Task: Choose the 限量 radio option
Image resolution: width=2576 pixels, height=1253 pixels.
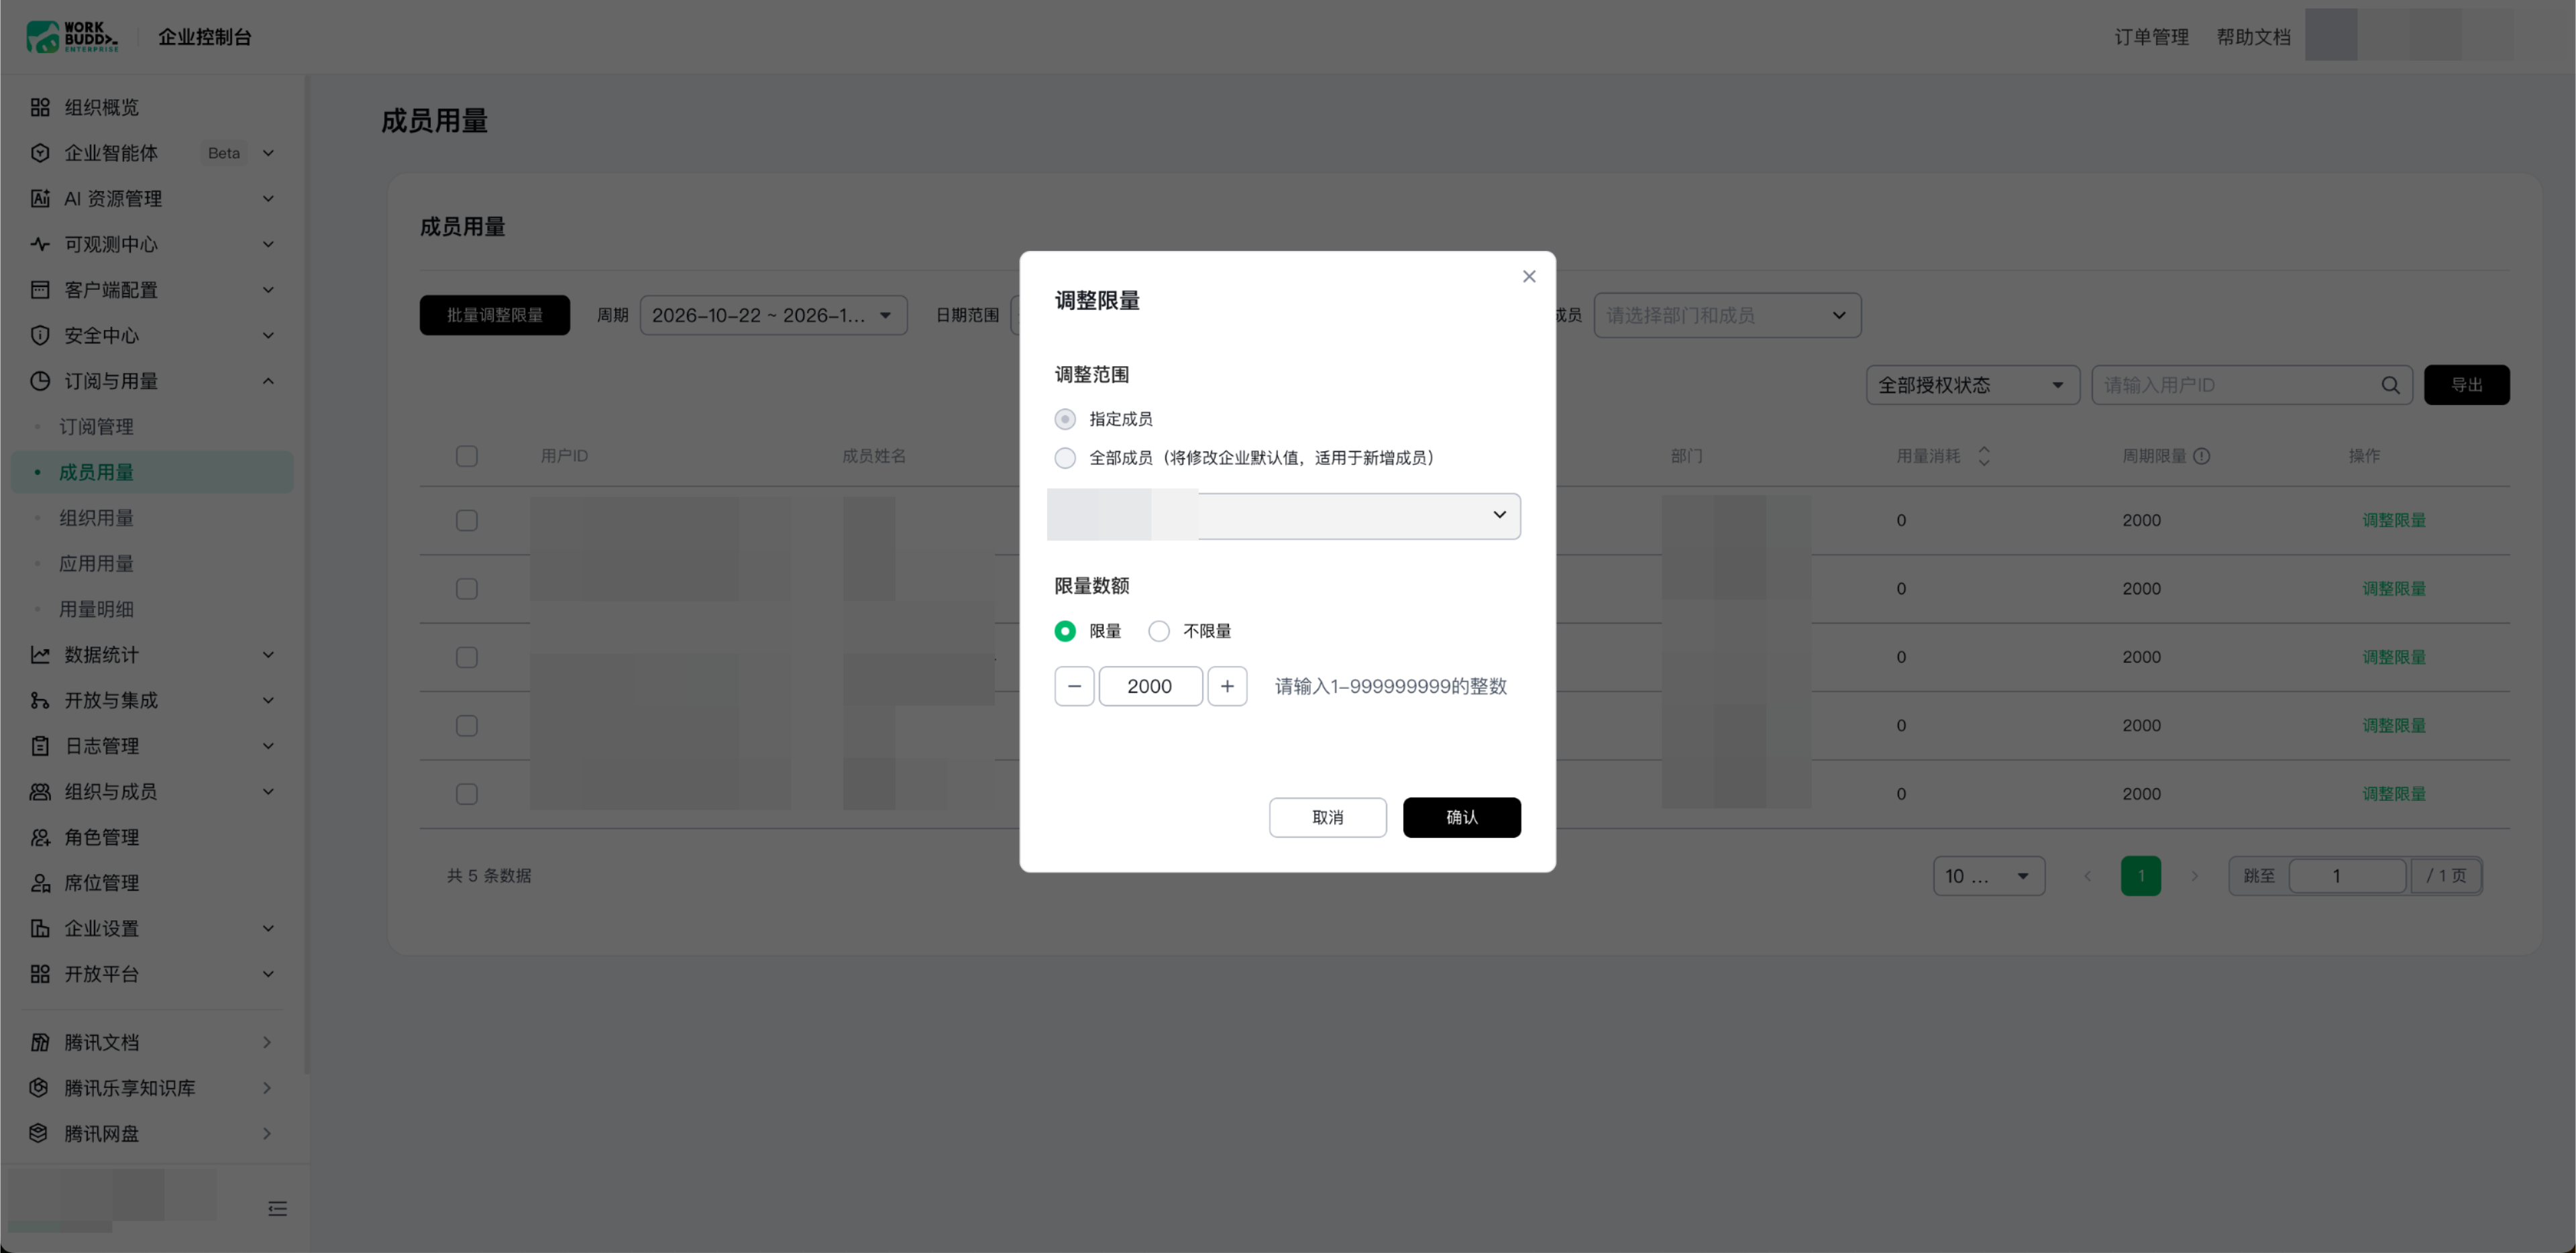Action: (x=1065, y=631)
